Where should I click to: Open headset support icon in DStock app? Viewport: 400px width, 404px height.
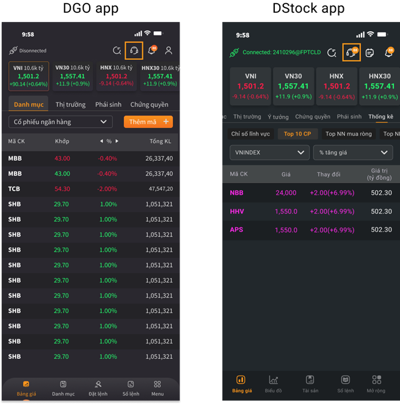pos(351,53)
